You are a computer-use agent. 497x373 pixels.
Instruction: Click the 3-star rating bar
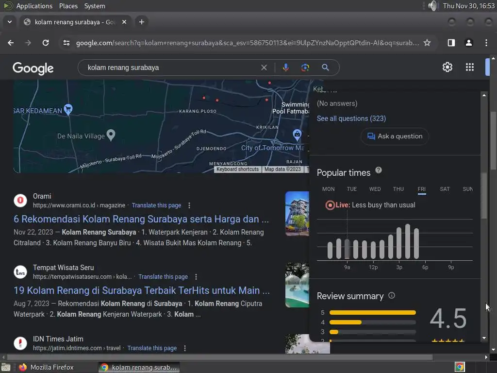click(x=372, y=332)
